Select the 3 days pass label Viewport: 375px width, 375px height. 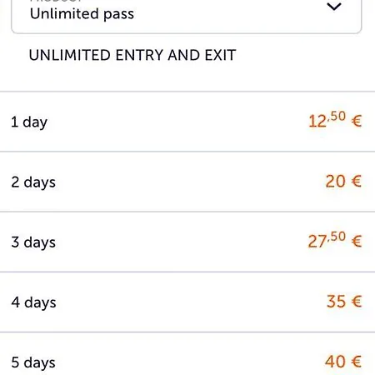click(x=33, y=242)
